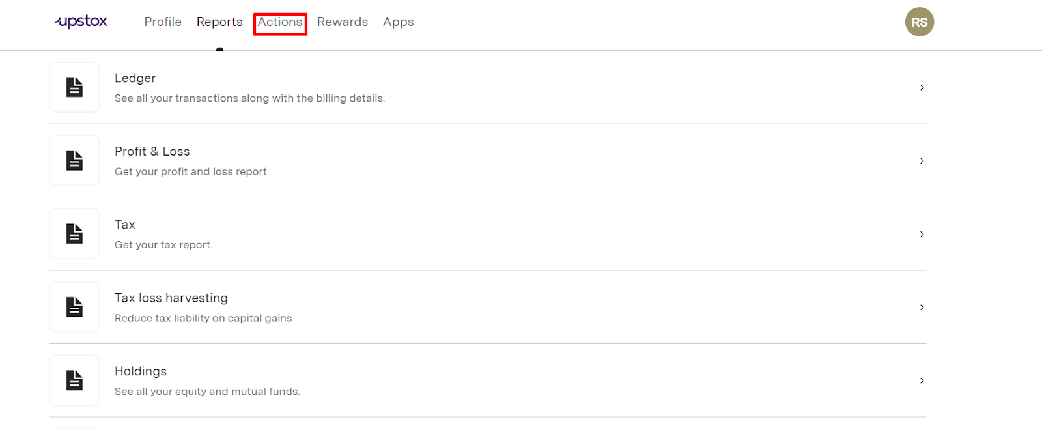Click the Holdings document icon
Image resolution: width=1042 pixels, height=430 pixels.
pyautogui.click(x=74, y=380)
